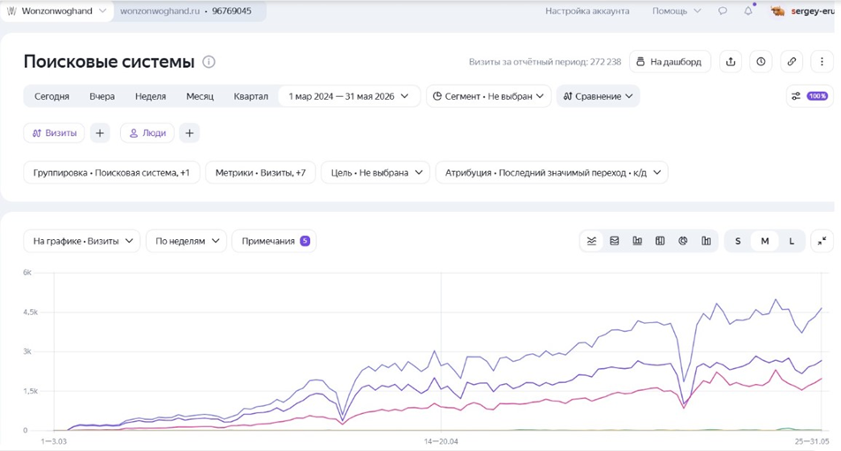Image resolution: width=841 pixels, height=451 pixels.
Task: Add another metric next to Визиты
Action: point(100,133)
